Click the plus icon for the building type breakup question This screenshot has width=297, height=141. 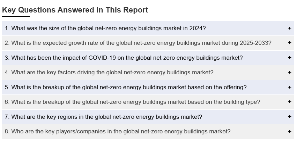[x=289, y=102]
